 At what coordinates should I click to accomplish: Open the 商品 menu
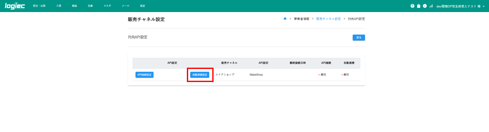(x=74, y=6)
